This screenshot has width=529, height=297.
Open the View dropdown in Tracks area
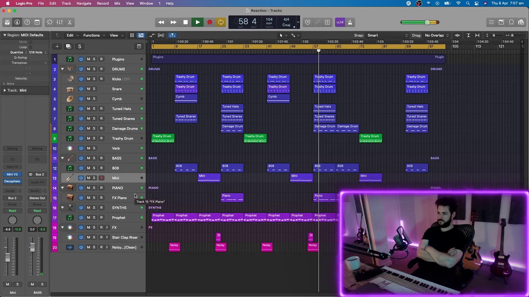tap(116, 35)
